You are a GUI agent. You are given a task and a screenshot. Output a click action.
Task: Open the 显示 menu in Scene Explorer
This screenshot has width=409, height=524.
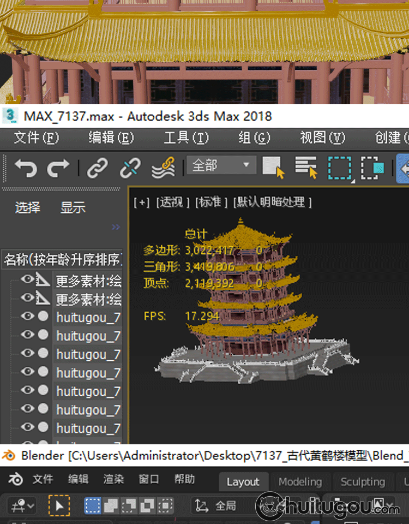coord(73,207)
